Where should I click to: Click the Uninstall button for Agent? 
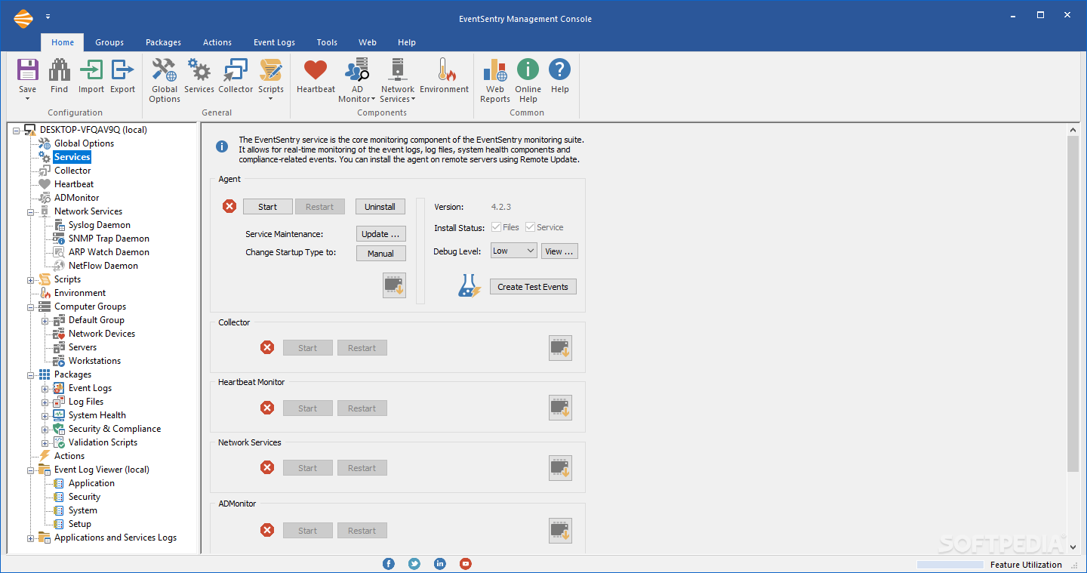pos(380,206)
